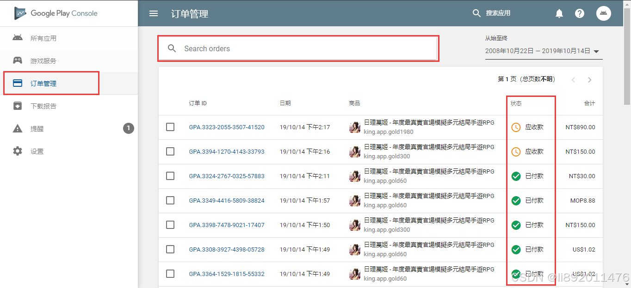Click green paid checkmark for order ending 17407
This screenshot has height=288, width=631.
click(516, 225)
